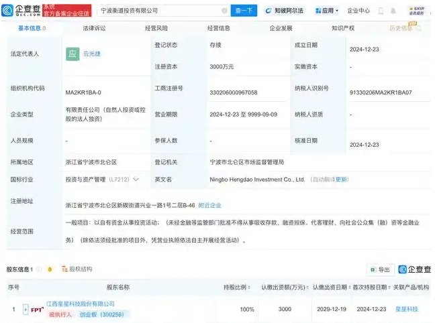Select the region value 浙江省宁波市北仑区
Image resolution: width=435 pixels, height=323 pixels.
tap(91, 162)
